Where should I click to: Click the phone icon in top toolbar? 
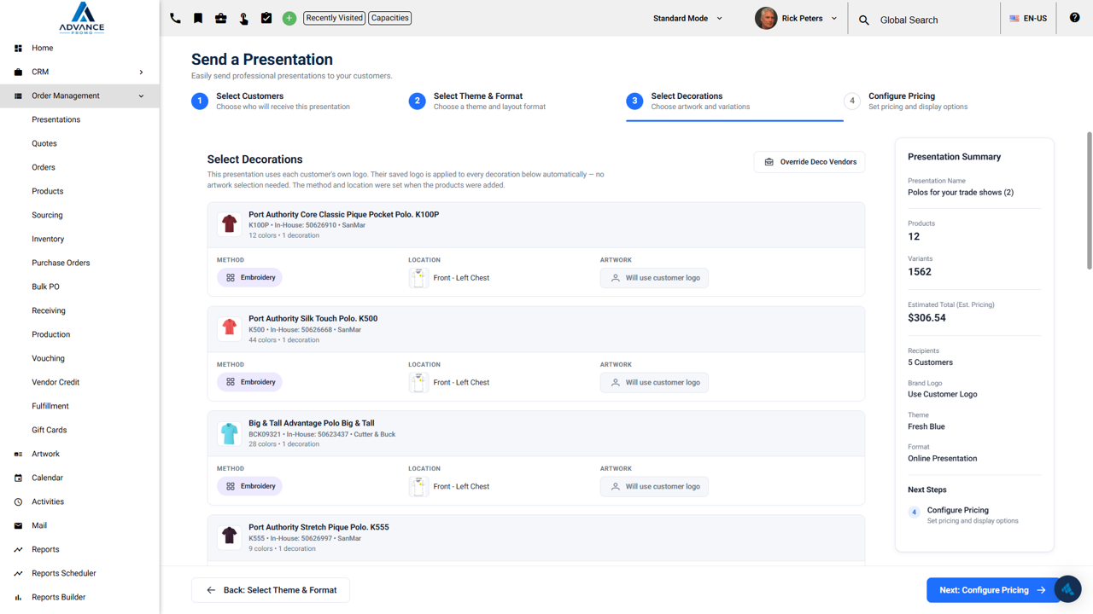click(175, 18)
